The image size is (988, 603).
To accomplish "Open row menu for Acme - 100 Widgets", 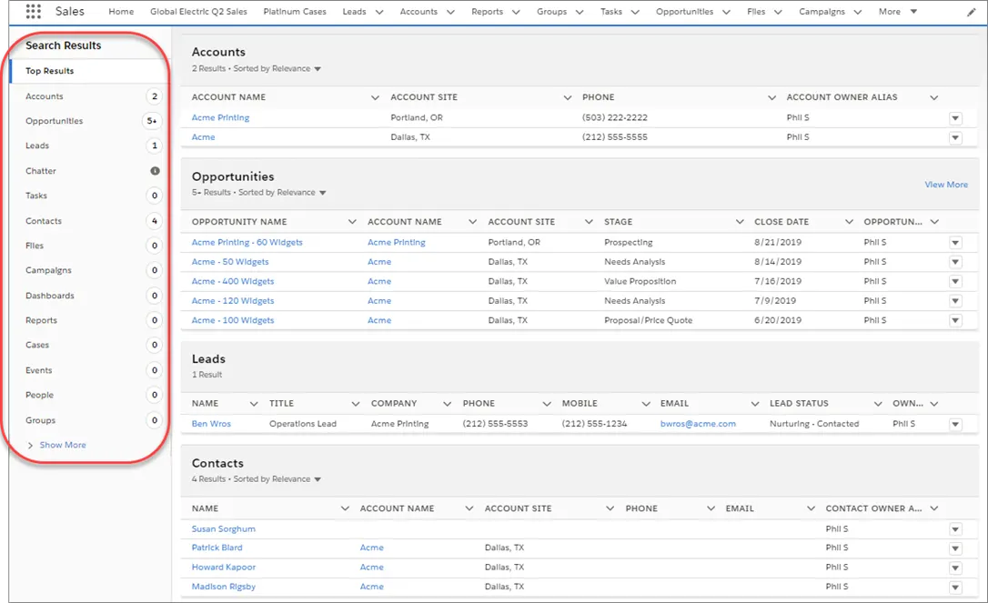I will tap(955, 321).
